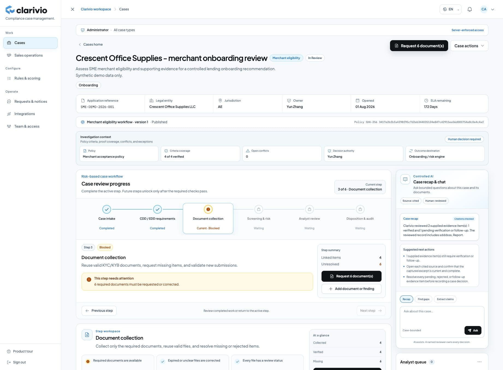The width and height of the screenshot is (503, 370).
Task: Click the Source-cited chip
Action: point(410,201)
